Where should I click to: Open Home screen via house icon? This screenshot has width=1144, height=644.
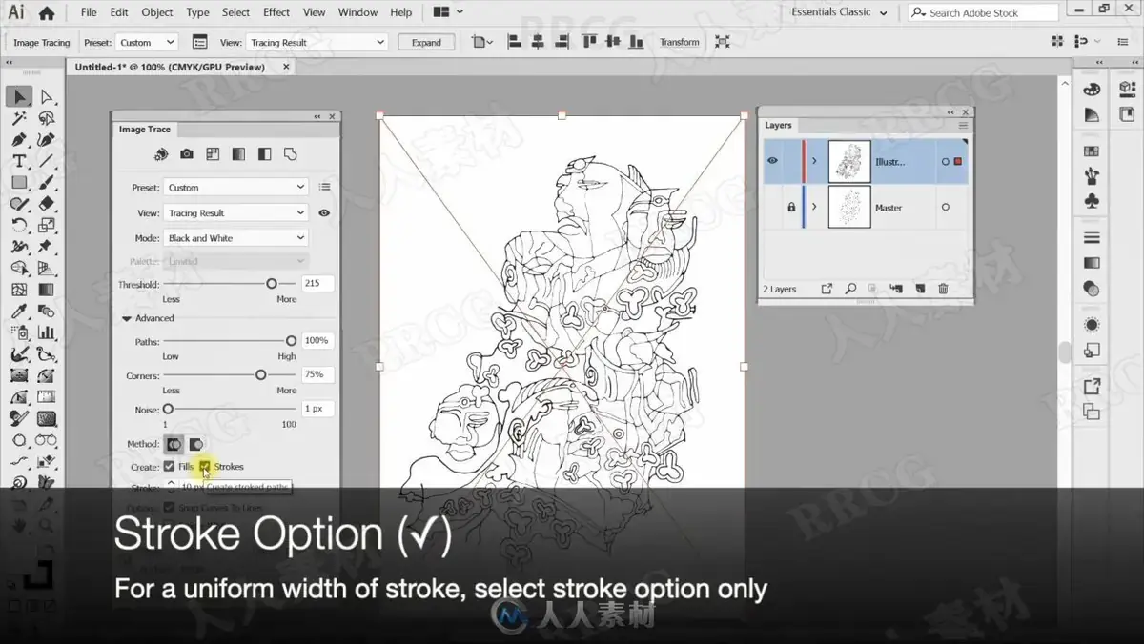pos(46,12)
